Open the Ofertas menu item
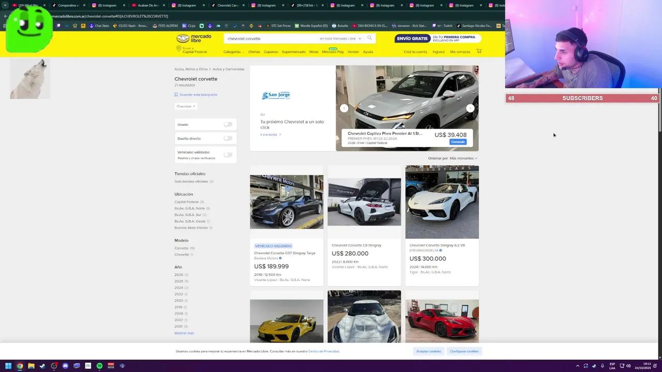662x372 pixels. [x=254, y=52]
